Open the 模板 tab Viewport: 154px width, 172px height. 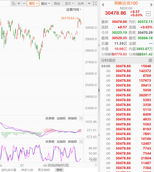pos(59,170)
